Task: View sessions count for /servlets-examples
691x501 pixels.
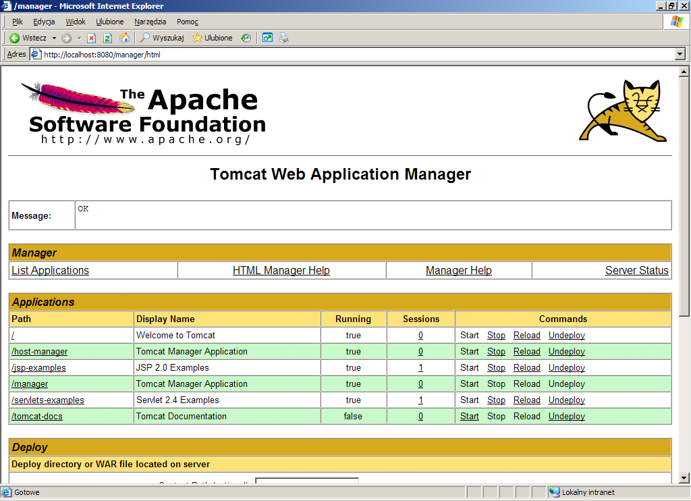Action: (421, 400)
